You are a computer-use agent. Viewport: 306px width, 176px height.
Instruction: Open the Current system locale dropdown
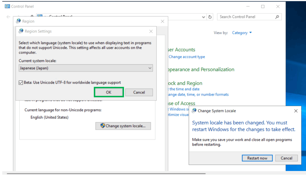click(x=86, y=68)
